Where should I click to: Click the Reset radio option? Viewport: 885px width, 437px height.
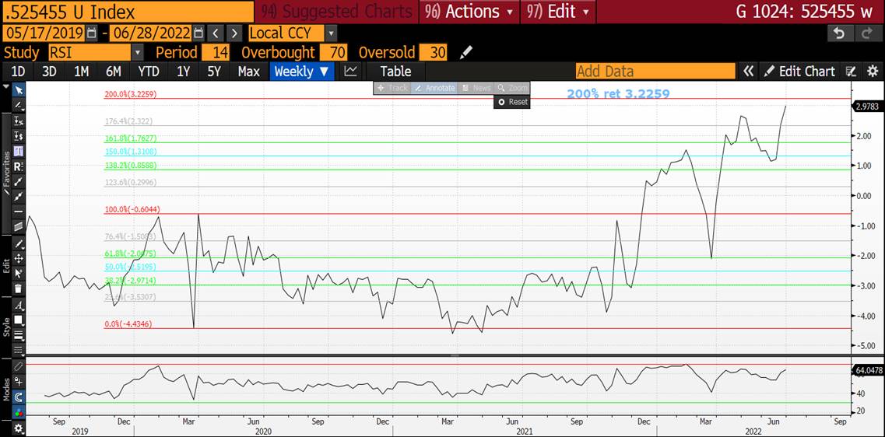point(512,102)
